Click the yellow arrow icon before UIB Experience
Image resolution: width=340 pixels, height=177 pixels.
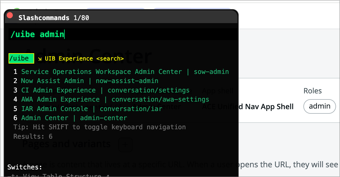point(40,58)
